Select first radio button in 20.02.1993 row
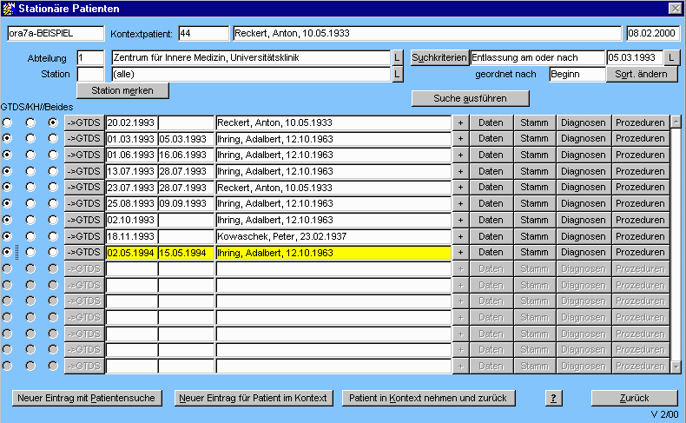 [x=8, y=122]
